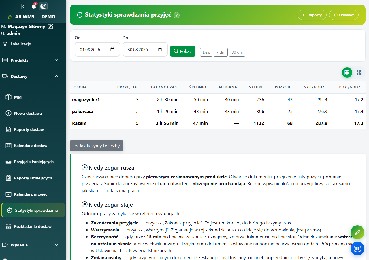
Task: Collapse the sidebar with the arrow icon
Action: point(23,6)
